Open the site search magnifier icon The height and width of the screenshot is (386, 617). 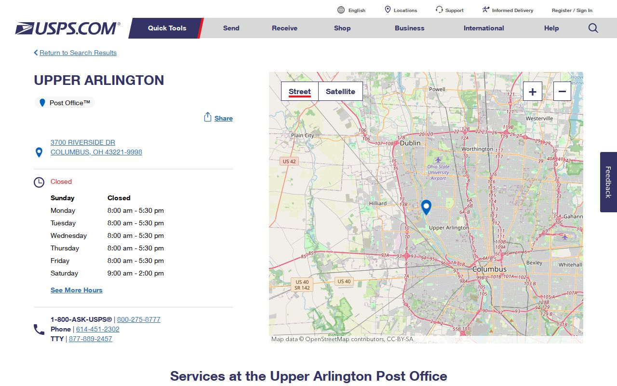tap(593, 28)
